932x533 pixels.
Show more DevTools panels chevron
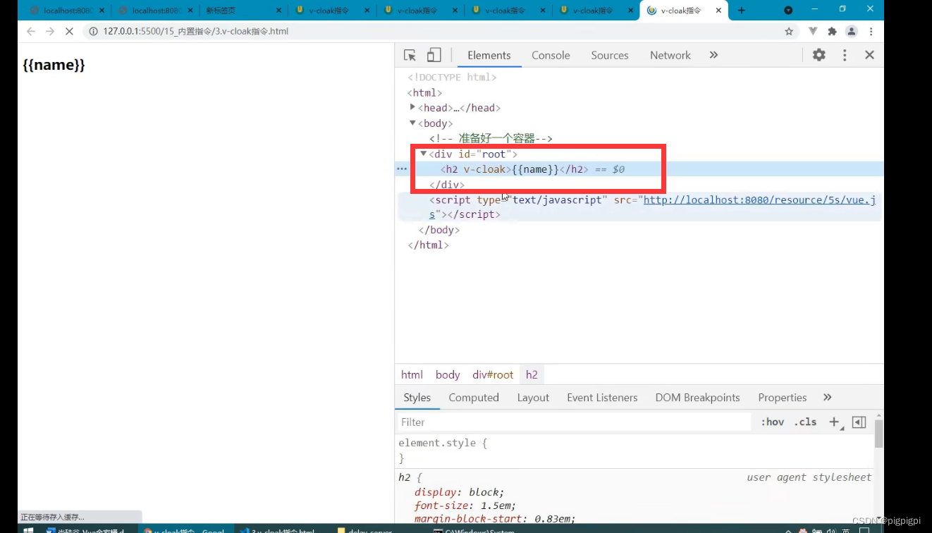pyautogui.click(x=713, y=55)
